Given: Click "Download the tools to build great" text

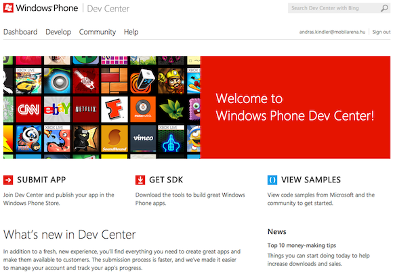Looking at the screenshot, I should pos(178,195).
